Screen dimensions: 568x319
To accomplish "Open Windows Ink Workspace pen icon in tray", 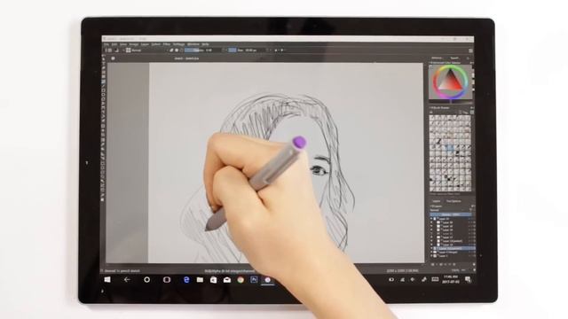I will point(424,279).
